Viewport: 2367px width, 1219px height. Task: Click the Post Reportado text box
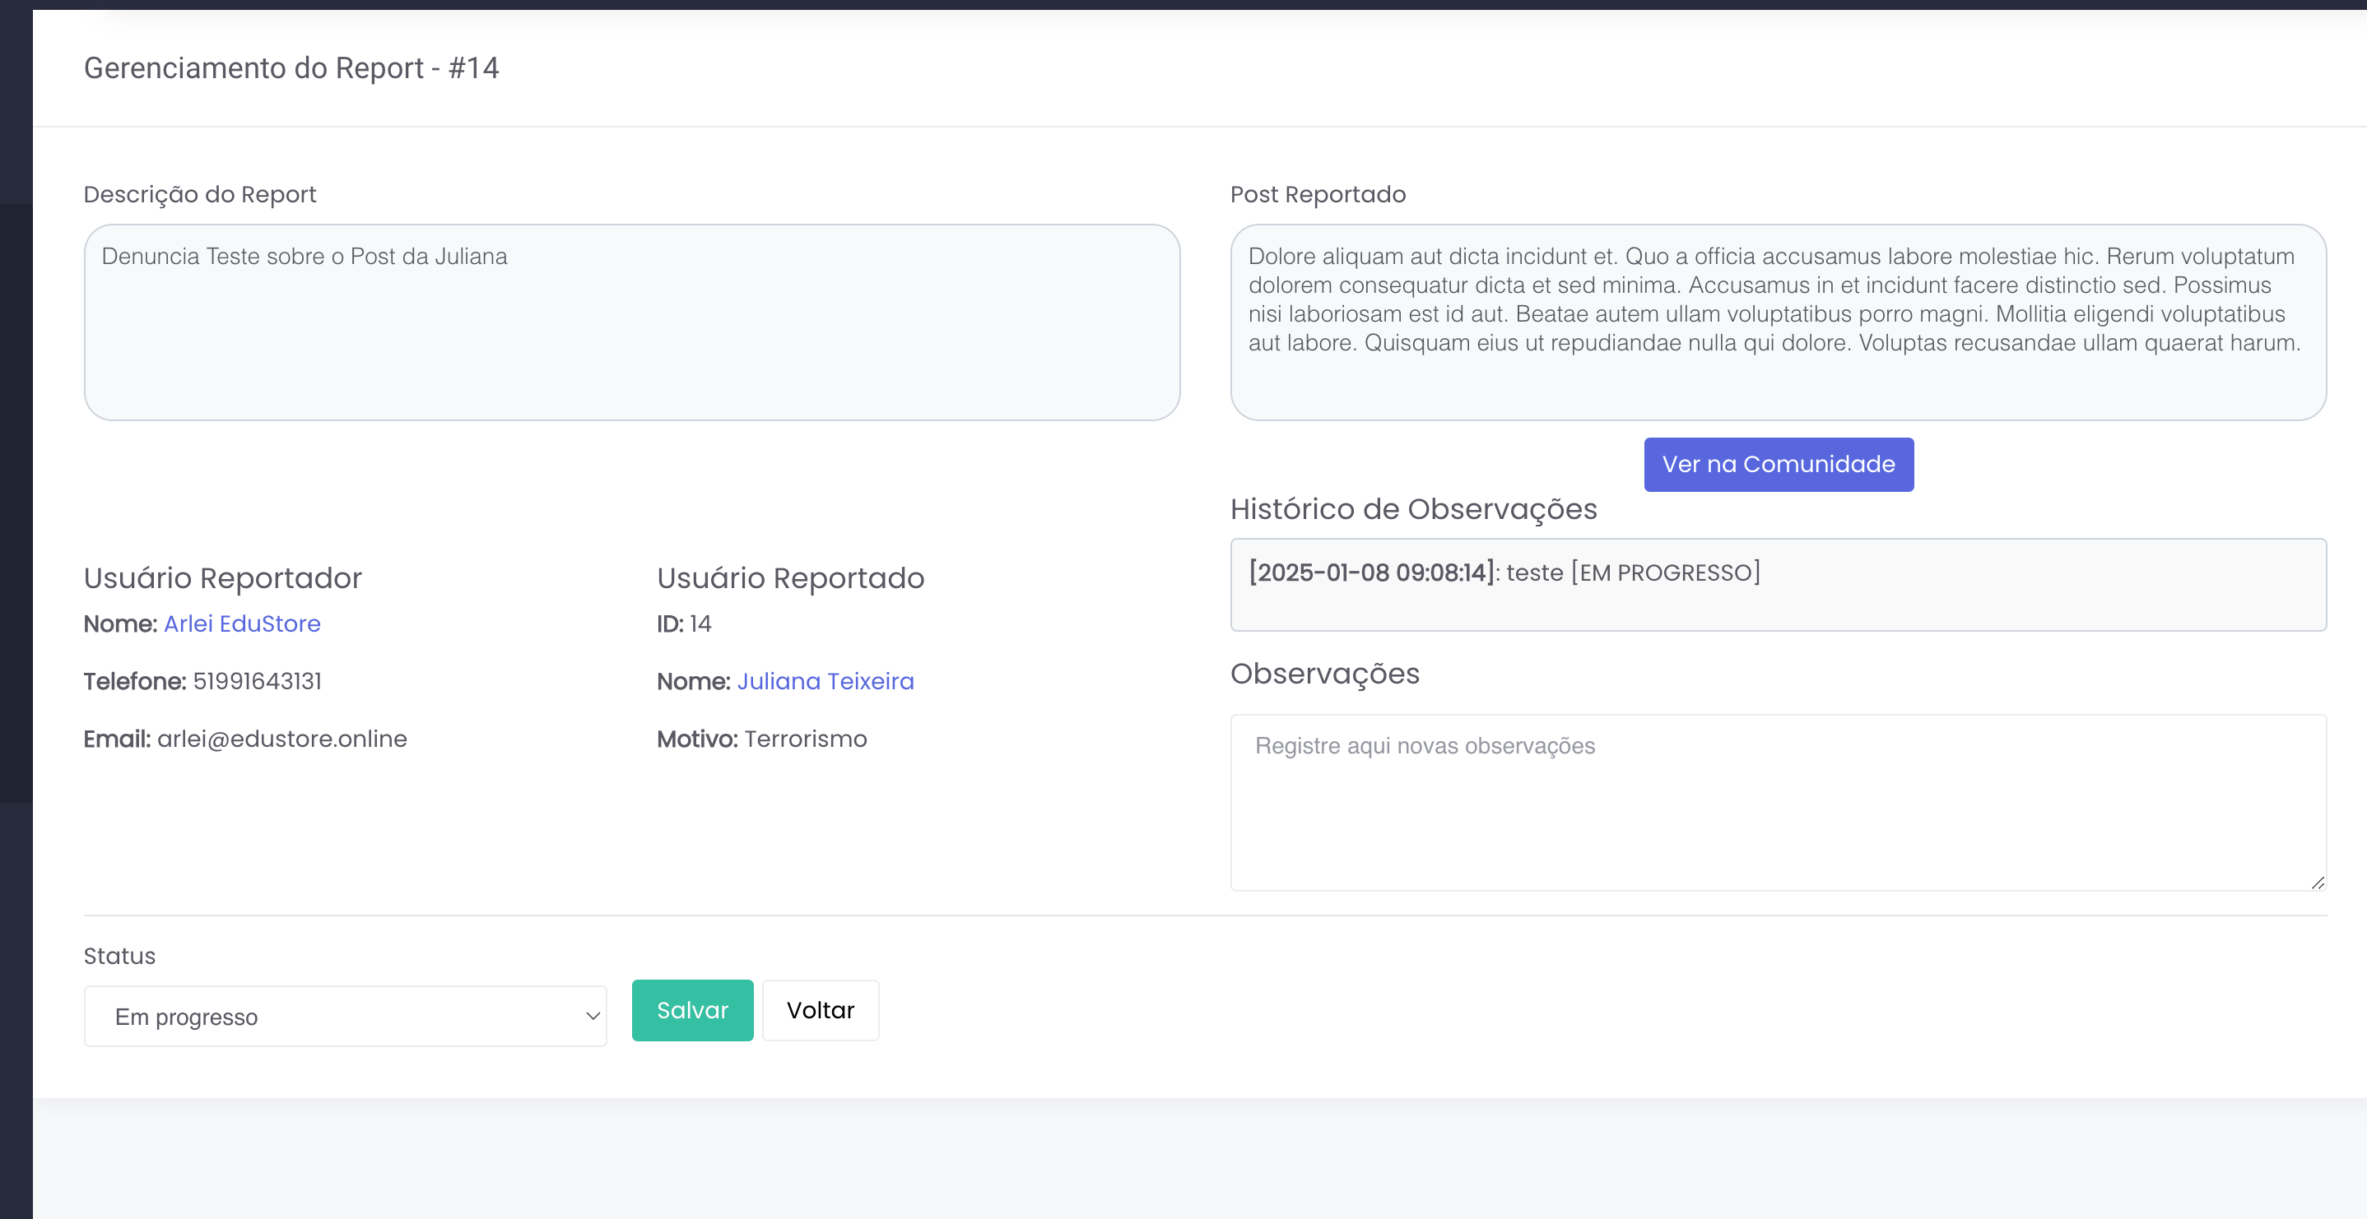tap(1777, 322)
